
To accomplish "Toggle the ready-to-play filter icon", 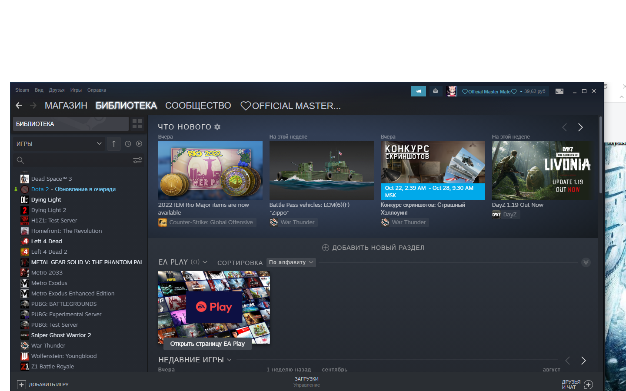I will click(139, 144).
